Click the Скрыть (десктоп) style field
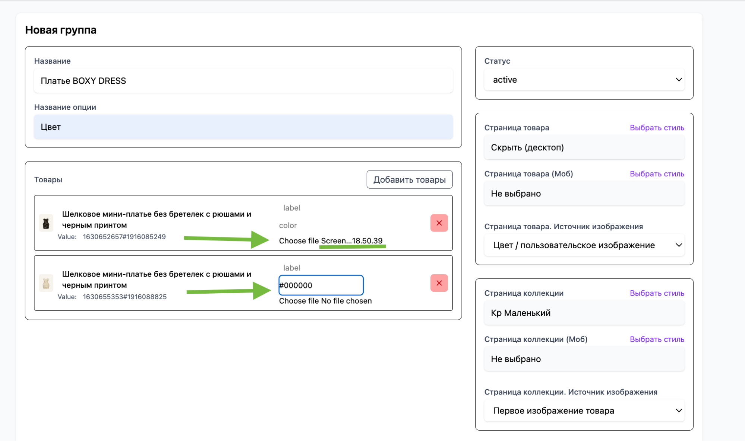Image resolution: width=745 pixels, height=441 pixels. [x=584, y=147]
